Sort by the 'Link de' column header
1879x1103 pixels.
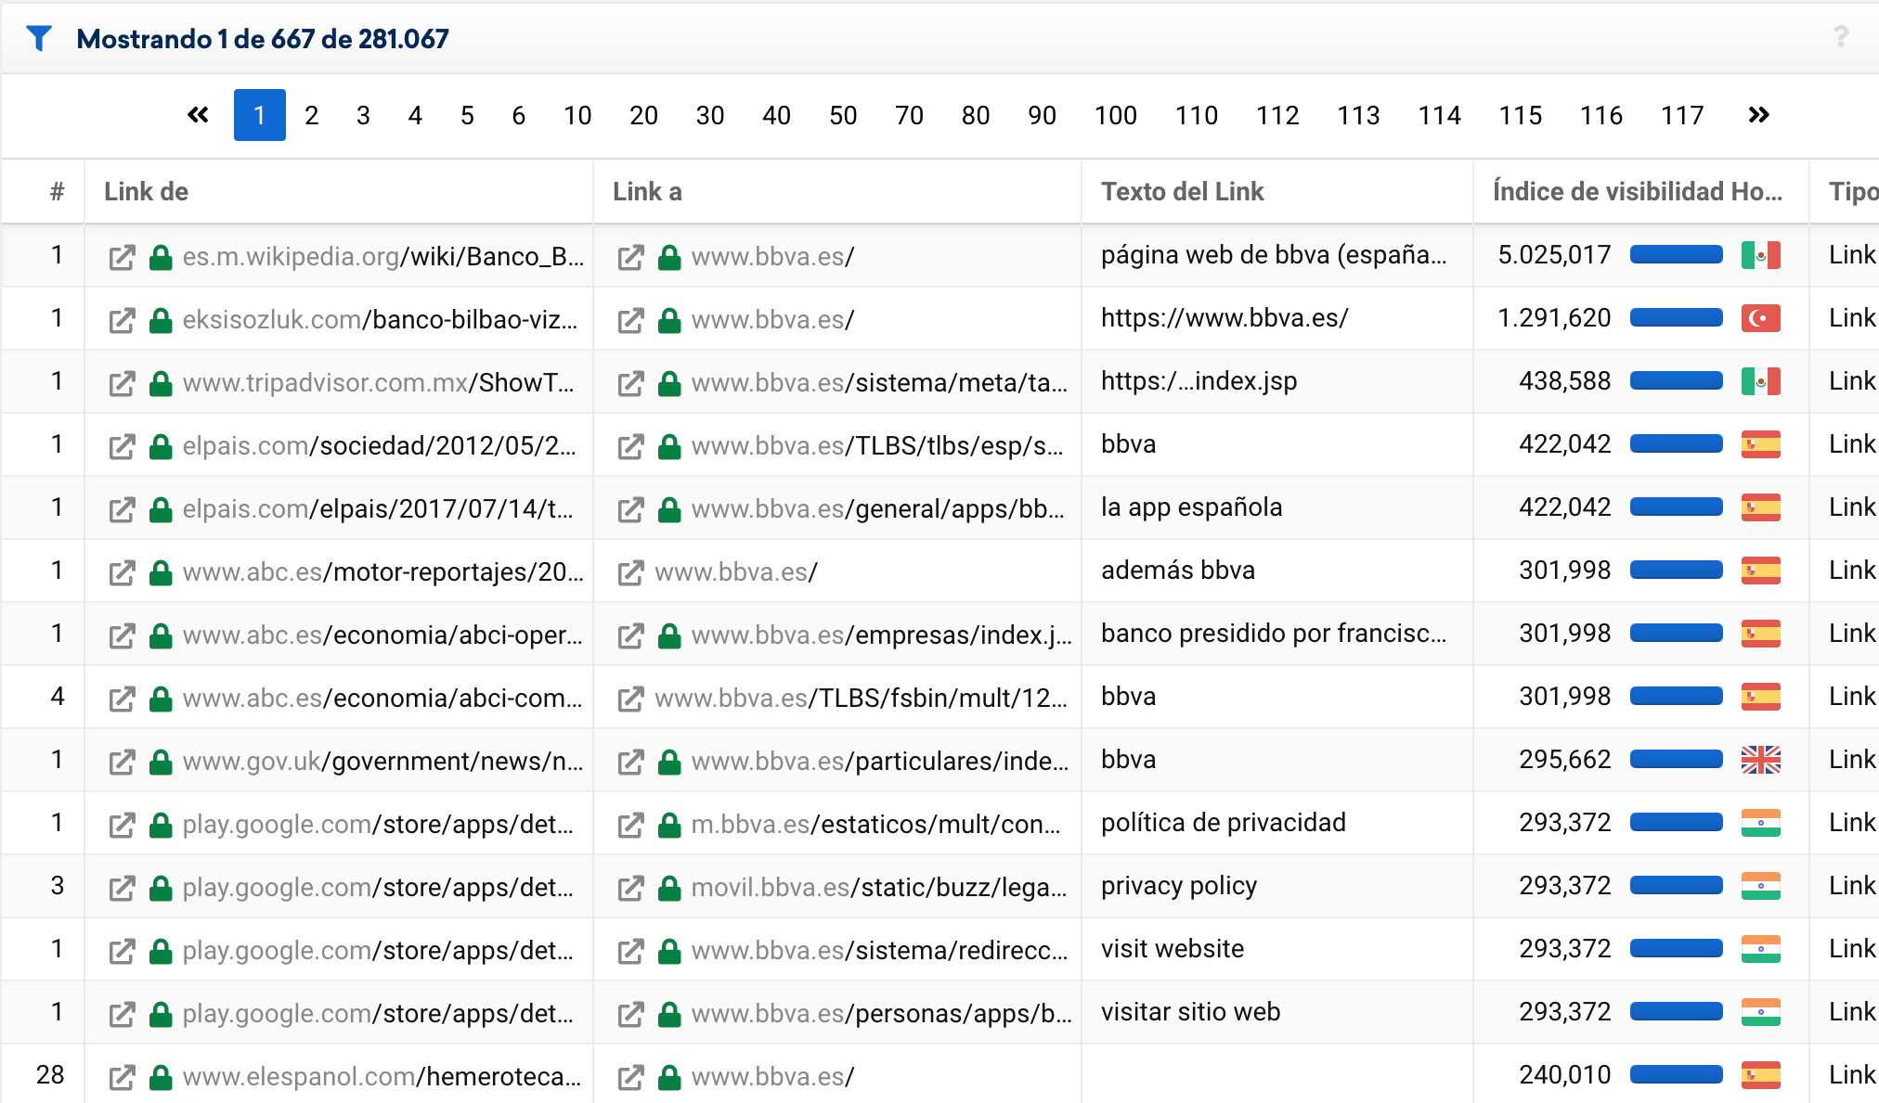pyautogui.click(x=146, y=191)
